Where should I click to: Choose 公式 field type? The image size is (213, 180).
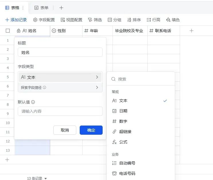[x=141, y=142]
